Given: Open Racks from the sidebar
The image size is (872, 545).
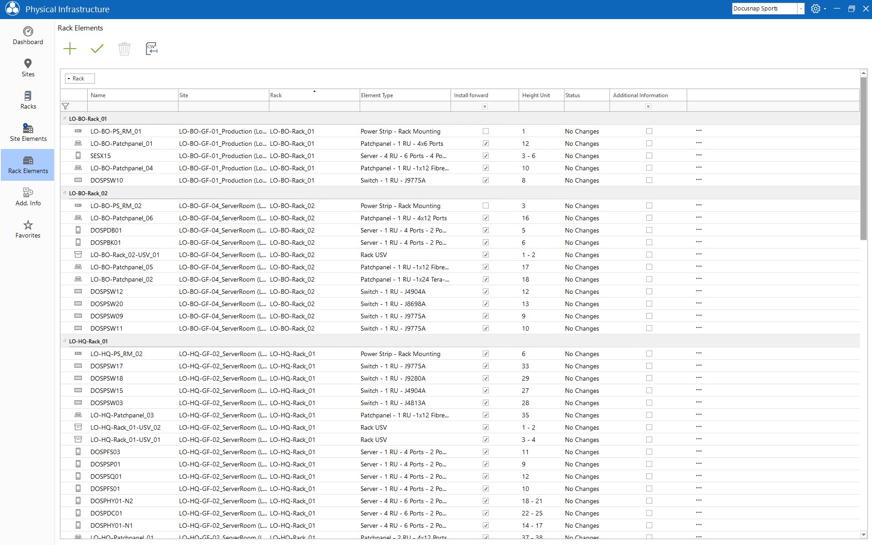Looking at the screenshot, I should click(x=28, y=100).
